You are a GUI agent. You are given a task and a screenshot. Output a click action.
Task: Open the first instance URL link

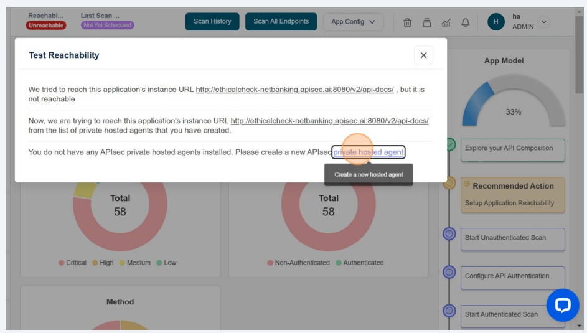click(x=294, y=90)
